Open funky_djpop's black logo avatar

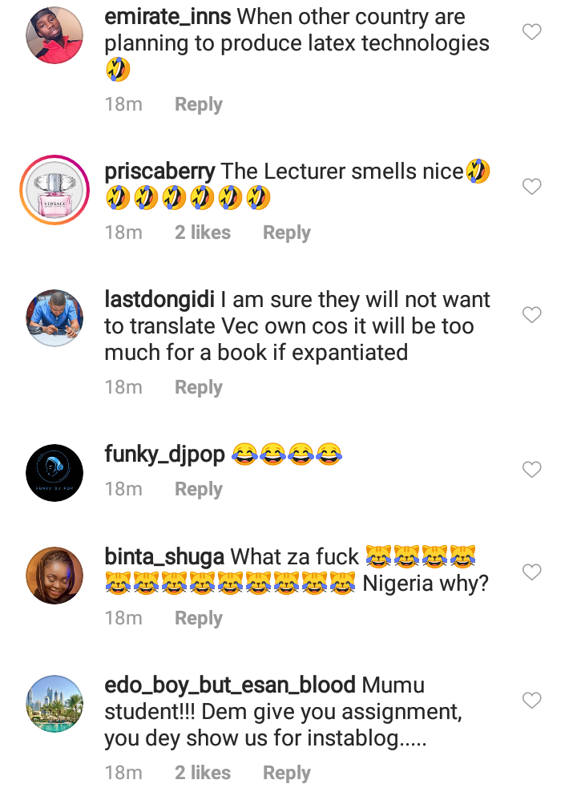54,473
